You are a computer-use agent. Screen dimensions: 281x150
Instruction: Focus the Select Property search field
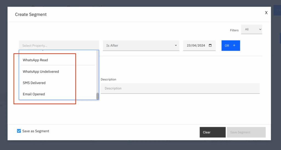point(59,45)
